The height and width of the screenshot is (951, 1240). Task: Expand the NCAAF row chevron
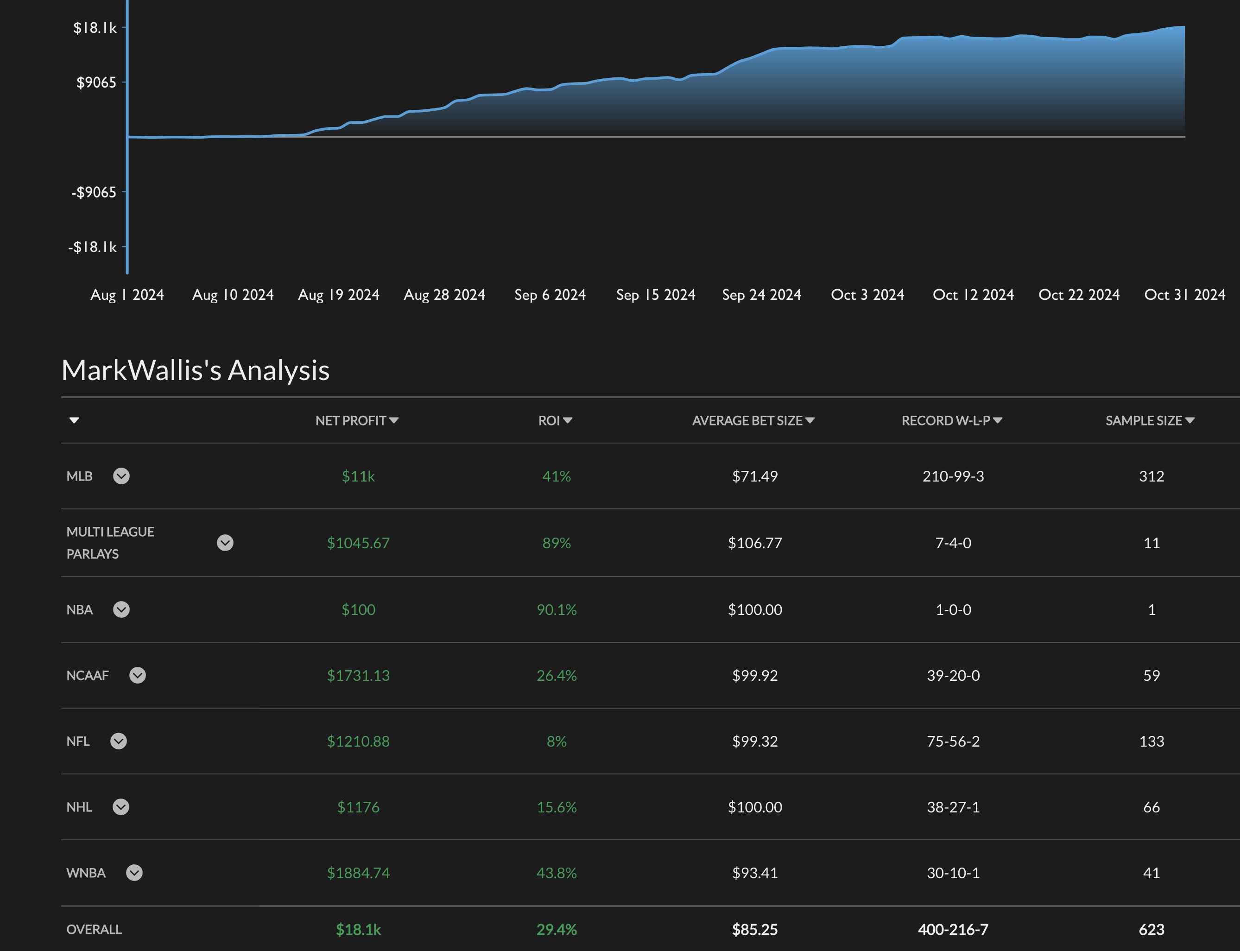point(138,675)
